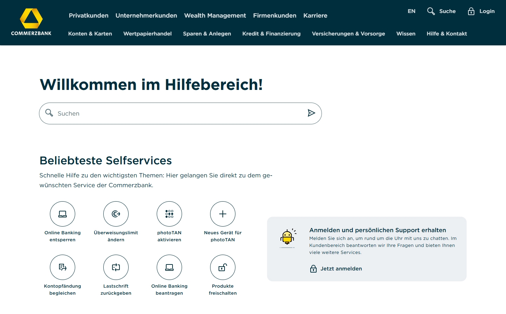Click Online Banking beantragen label
This screenshot has height=314, width=506.
(x=169, y=290)
